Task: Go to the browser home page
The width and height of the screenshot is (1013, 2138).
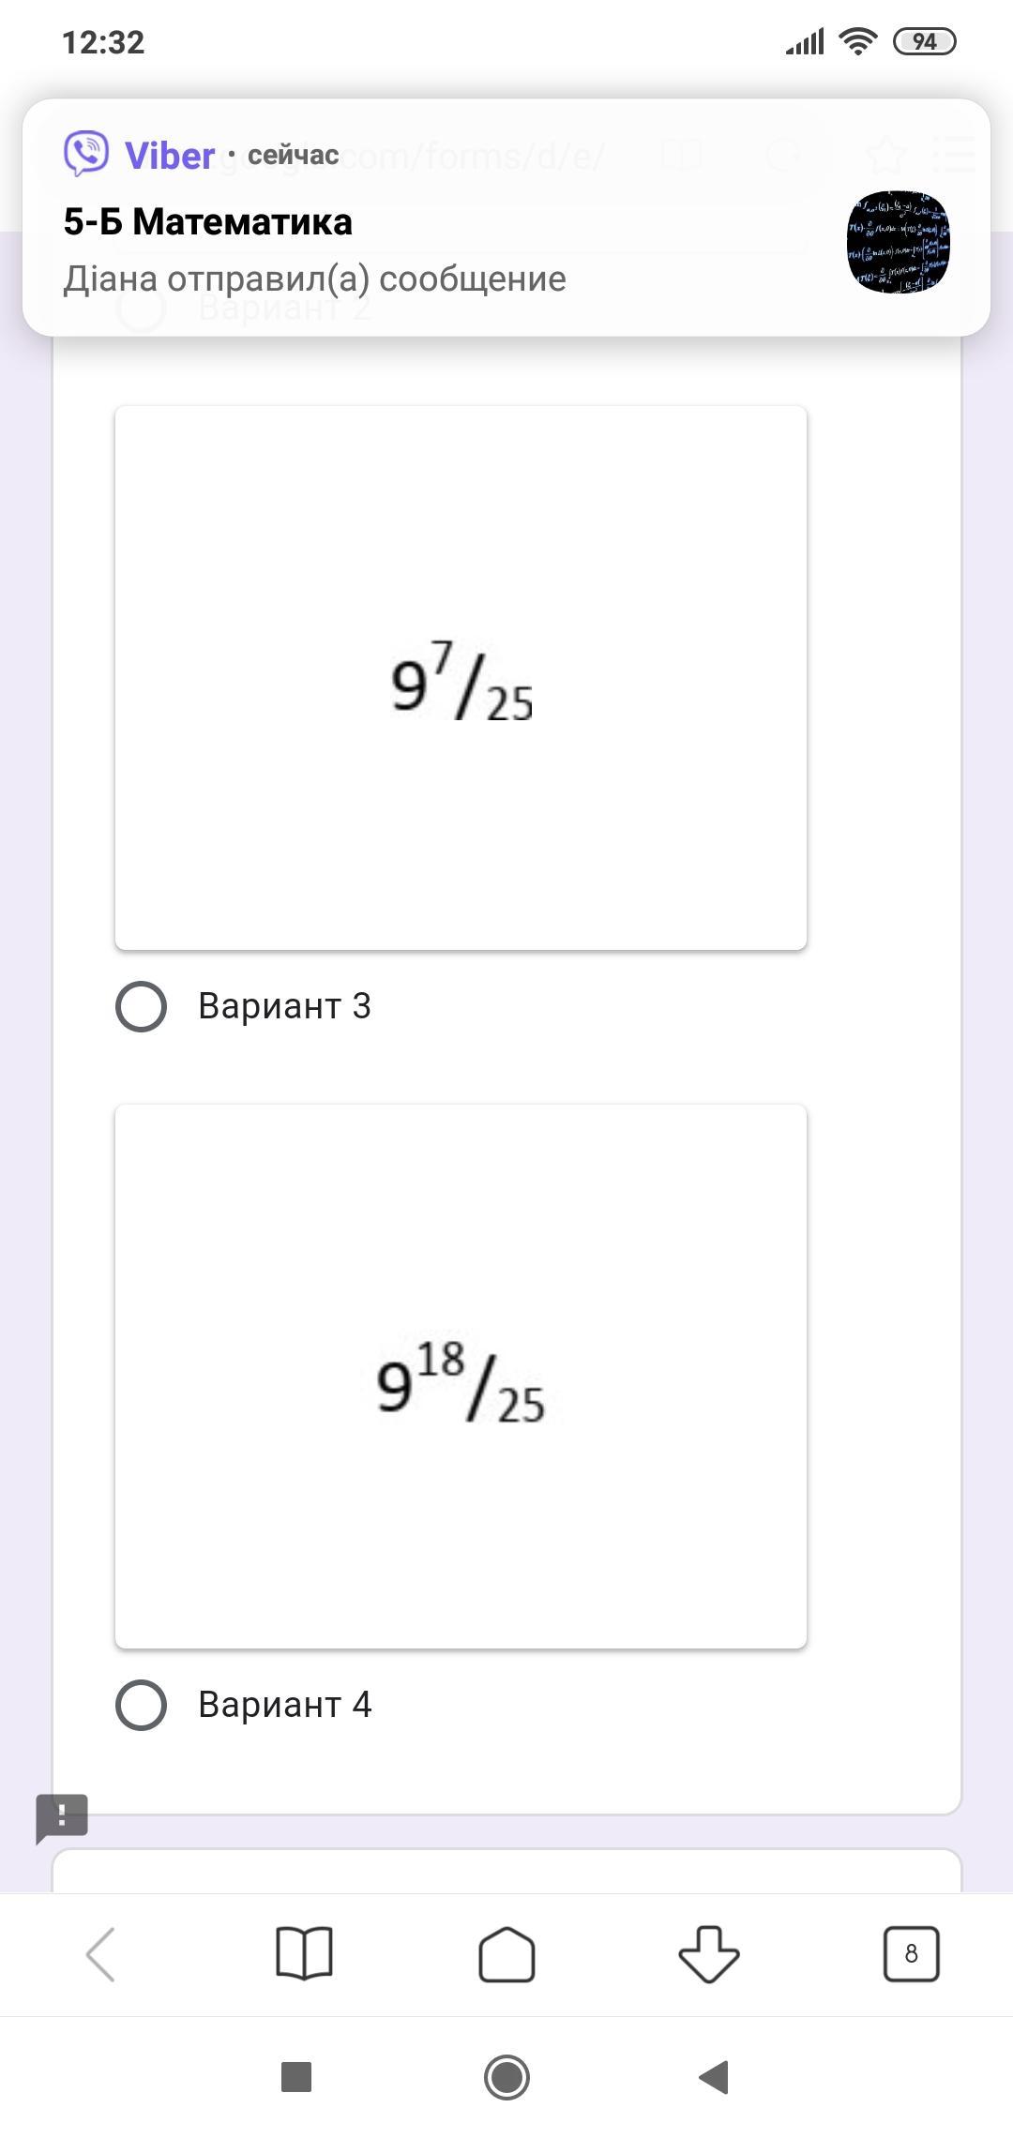Action: tap(506, 1954)
